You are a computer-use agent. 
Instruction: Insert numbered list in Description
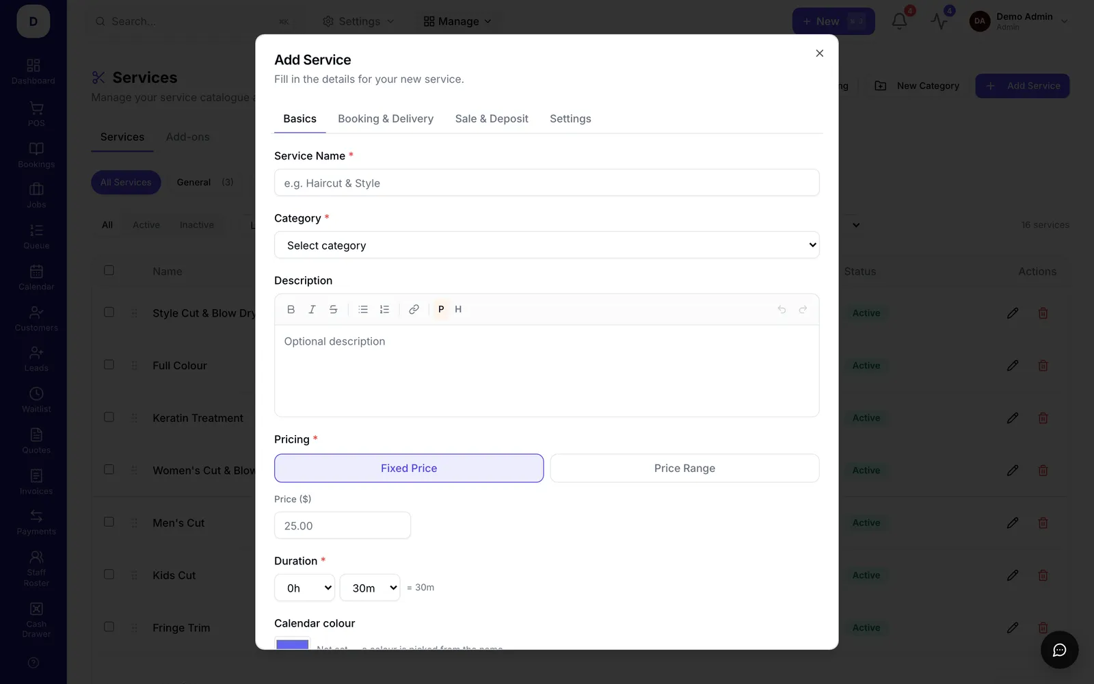point(384,309)
